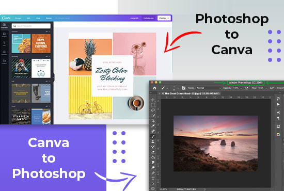The image size is (284, 191).
Task: Open the Flow value dropdown arrow
Action: click(x=266, y=88)
